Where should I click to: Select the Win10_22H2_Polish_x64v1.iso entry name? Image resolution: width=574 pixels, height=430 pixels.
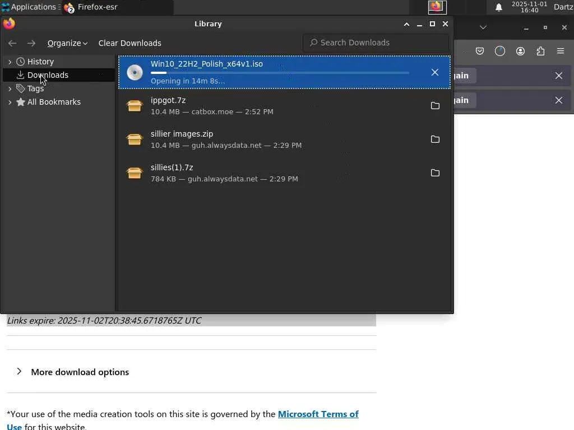point(207,64)
